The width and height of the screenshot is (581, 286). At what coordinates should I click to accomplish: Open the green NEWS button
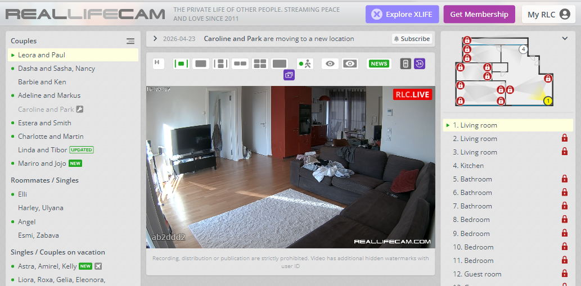tap(379, 63)
